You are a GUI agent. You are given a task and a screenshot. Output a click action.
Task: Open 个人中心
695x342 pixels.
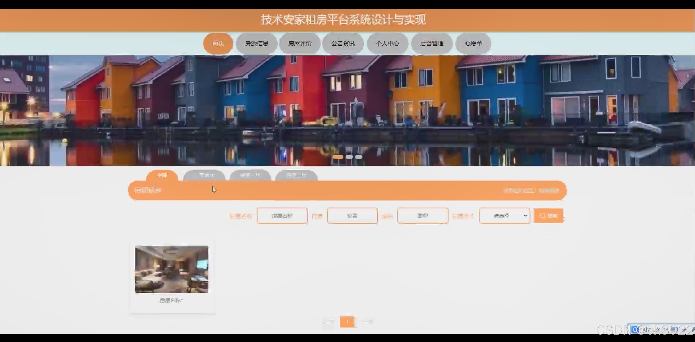(x=387, y=43)
